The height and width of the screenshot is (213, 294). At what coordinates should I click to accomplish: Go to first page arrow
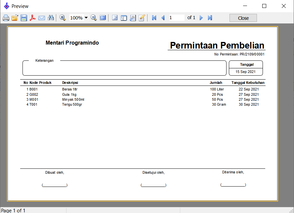154,18
